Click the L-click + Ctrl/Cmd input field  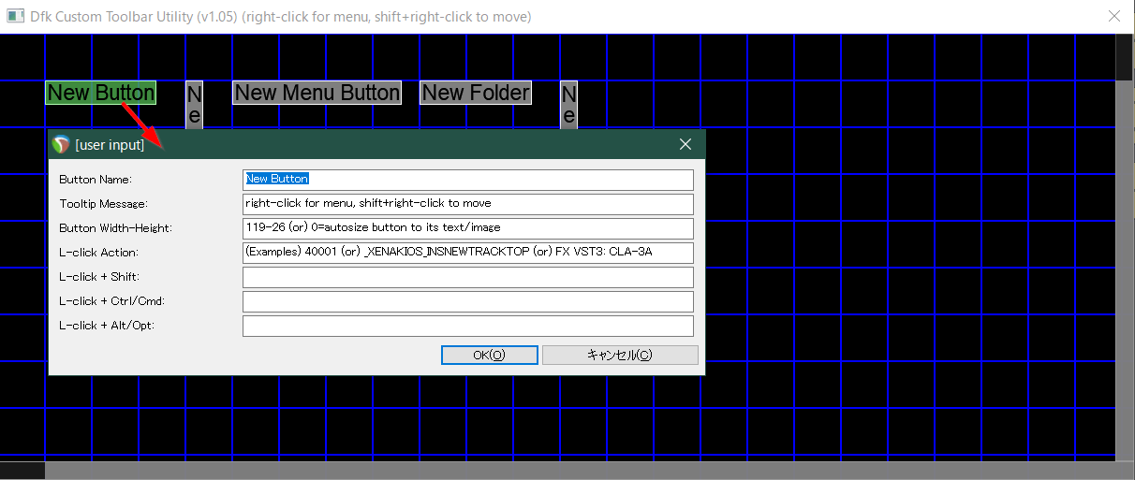[x=467, y=301]
